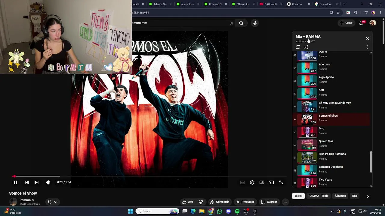Open the Chrome extensions puzzle icon

356,13
